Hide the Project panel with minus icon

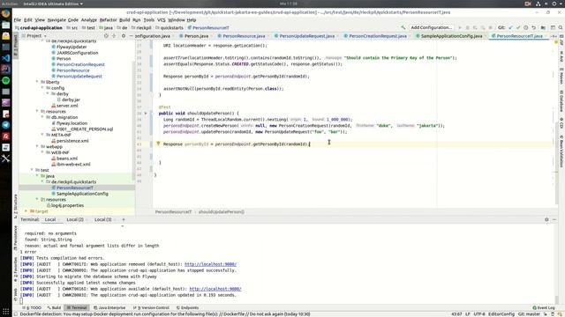tap(132, 36)
